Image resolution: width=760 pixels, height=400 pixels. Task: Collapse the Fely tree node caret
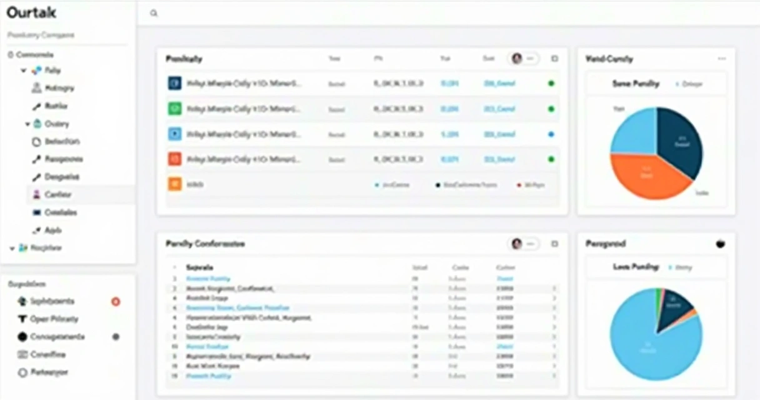24,71
